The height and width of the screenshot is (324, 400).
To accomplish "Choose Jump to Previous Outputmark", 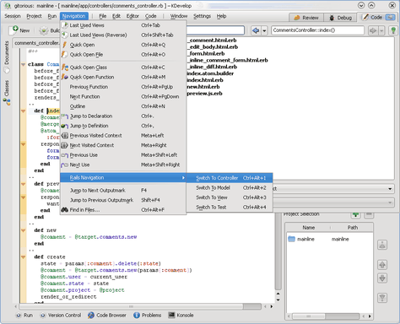I will (123, 200).
